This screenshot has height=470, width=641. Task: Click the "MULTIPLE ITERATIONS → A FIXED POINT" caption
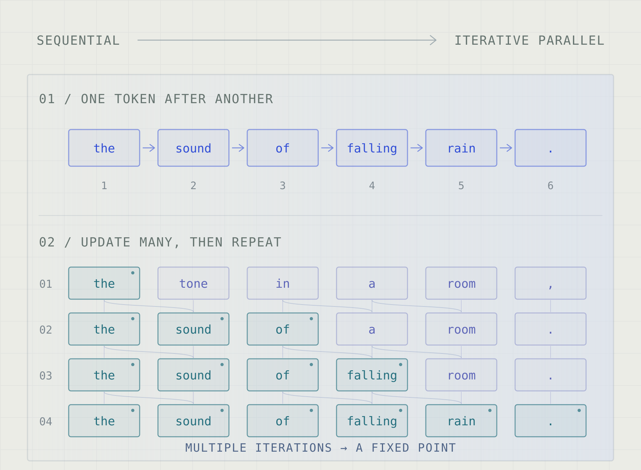[x=320, y=448]
